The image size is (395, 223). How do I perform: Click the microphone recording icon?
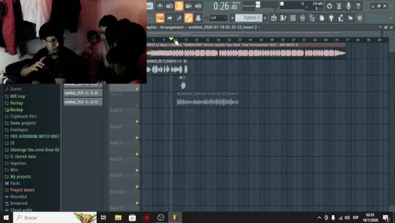pyautogui.click(x=348, y=6)
